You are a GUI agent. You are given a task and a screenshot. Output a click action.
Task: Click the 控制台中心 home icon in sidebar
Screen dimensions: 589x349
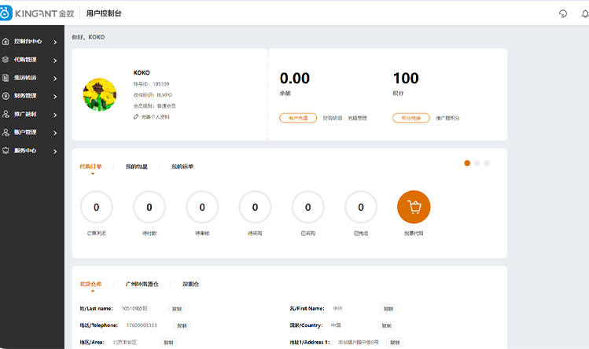[6, 41]
